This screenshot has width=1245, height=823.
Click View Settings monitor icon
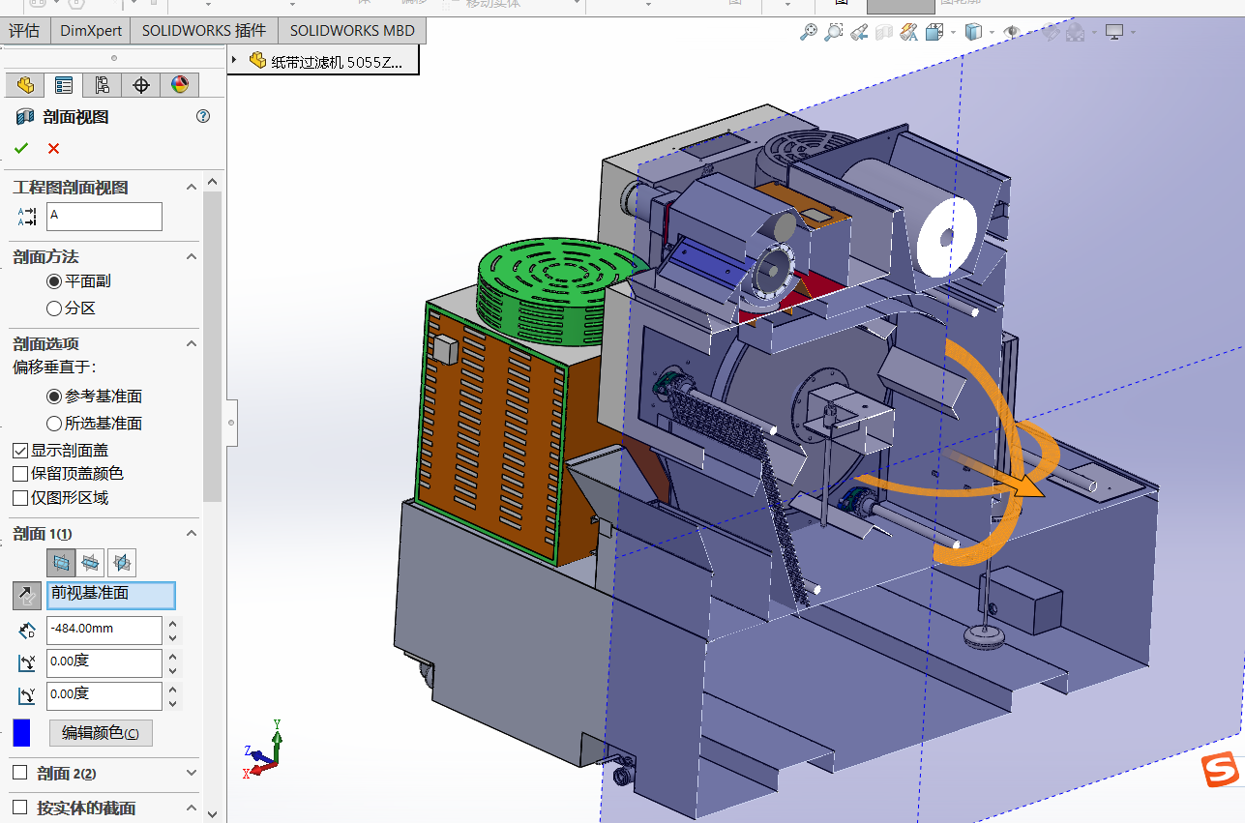coord(1114,32)
